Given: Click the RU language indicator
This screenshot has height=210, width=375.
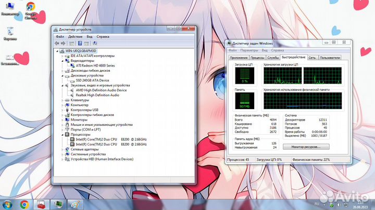Looking at the screenshot, I should coord(317,204).
